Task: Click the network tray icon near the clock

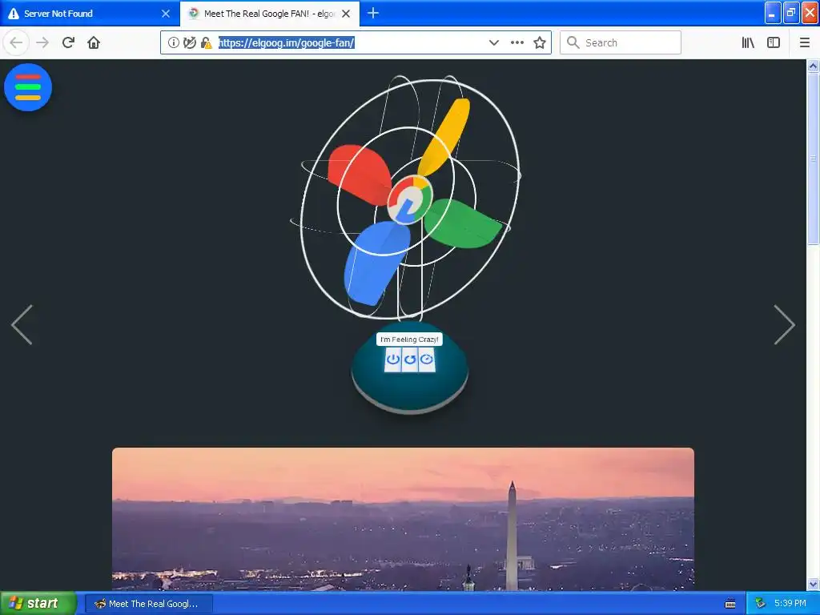Action: [x=760, y=604]
